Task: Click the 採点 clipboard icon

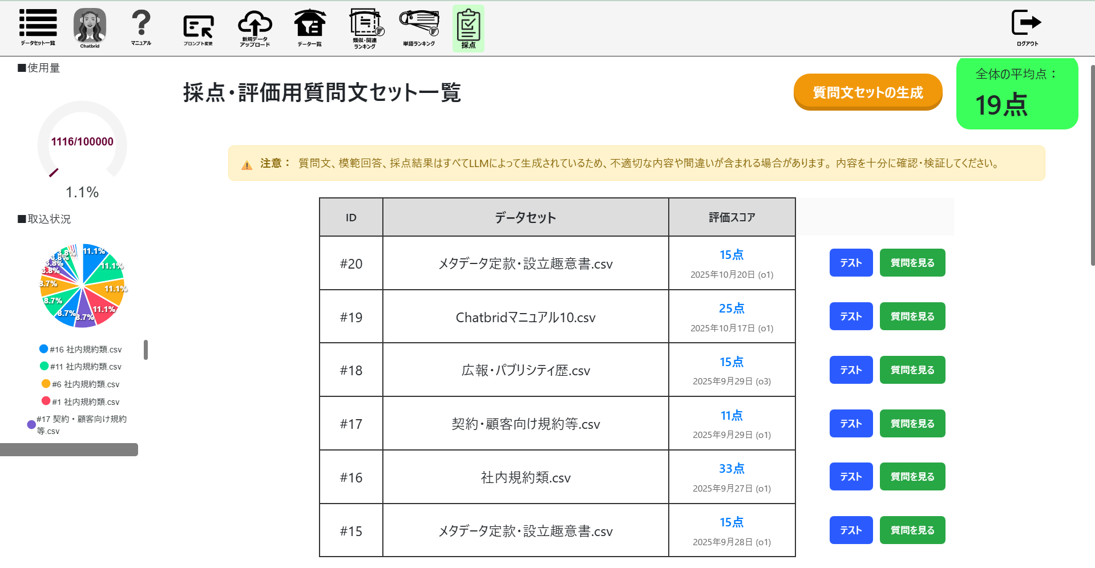Action: tap(468, 28)
